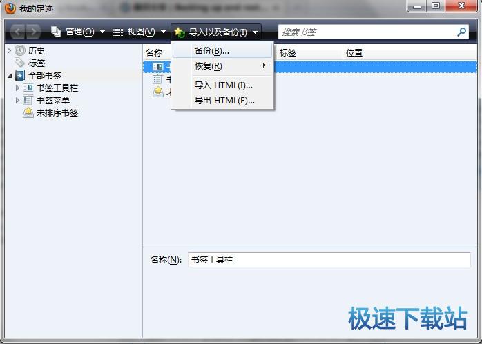The width and height of the screenshot is (482, 344).
Task: Expand the 书签菜单 tree node arrow
Action: click(17, 101)
